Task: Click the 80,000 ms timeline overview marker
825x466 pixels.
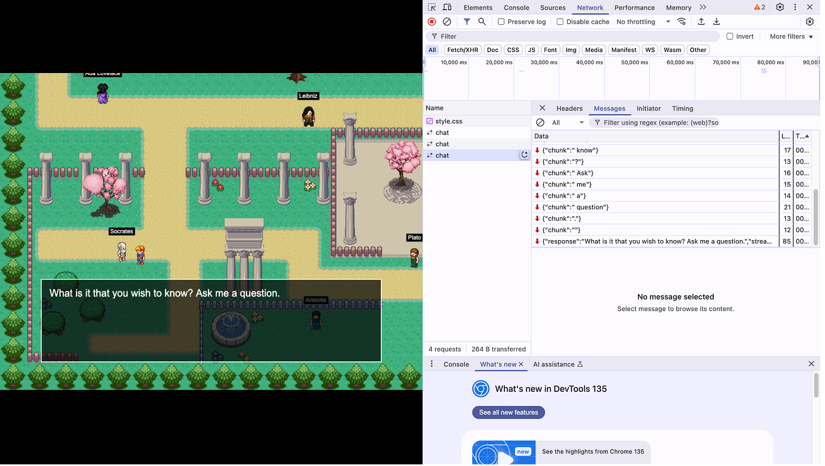Action: point(771,62)
